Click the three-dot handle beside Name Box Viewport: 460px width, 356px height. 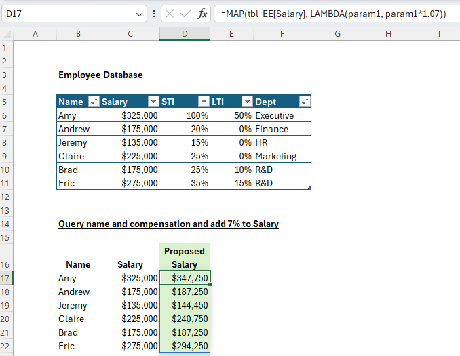(x=154, y=14)
